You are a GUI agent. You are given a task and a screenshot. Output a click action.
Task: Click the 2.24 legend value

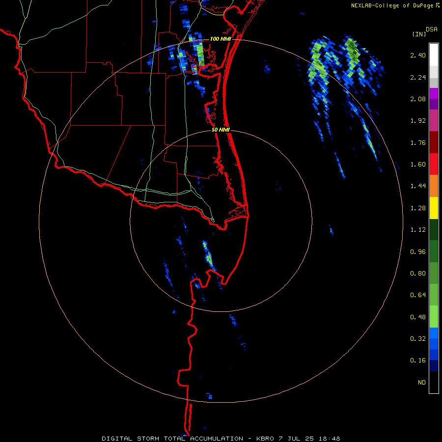pyautogui.click(x=418, y=77)
